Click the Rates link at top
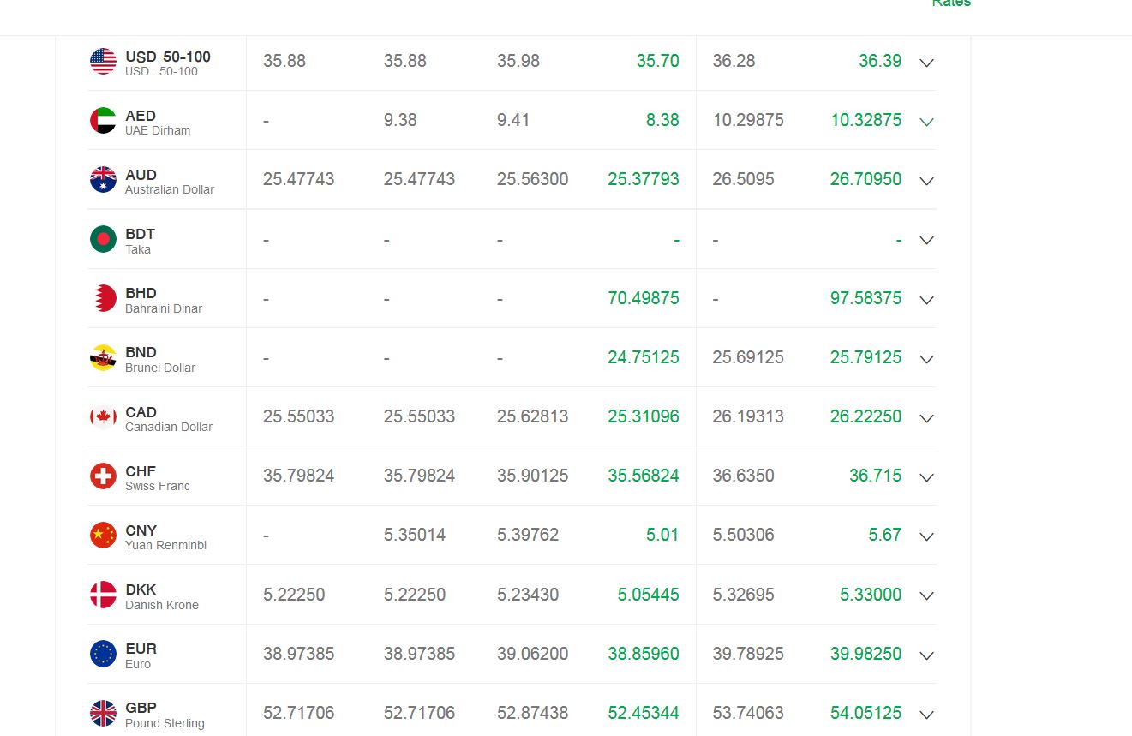Image resolution: width=1132 pixels, height=736 pixels. pos(951,3)
